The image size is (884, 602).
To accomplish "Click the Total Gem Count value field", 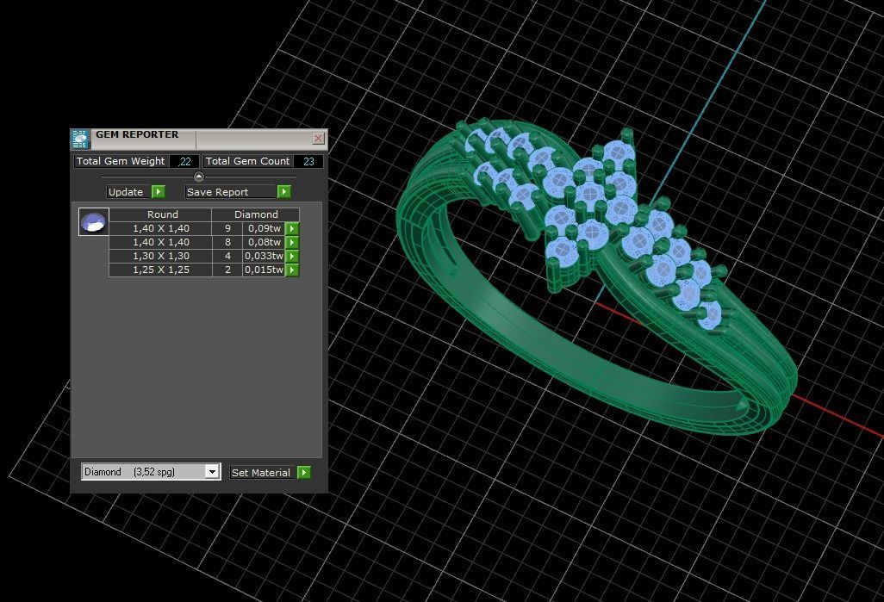I will (x=308, y=161).
